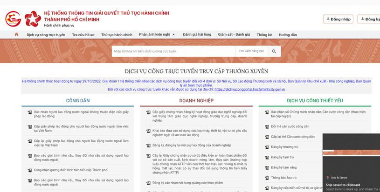Image resolution: width=380 pixels, height=192 pixels.
Task: Open the dichvucongportal.hochiminhcity.gov.vn link
Action: (249, 89)
